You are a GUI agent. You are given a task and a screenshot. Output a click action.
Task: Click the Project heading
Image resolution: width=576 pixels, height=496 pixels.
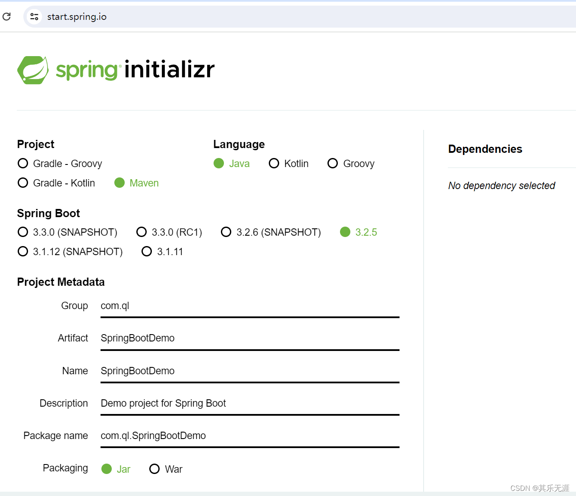pos(36,144)
